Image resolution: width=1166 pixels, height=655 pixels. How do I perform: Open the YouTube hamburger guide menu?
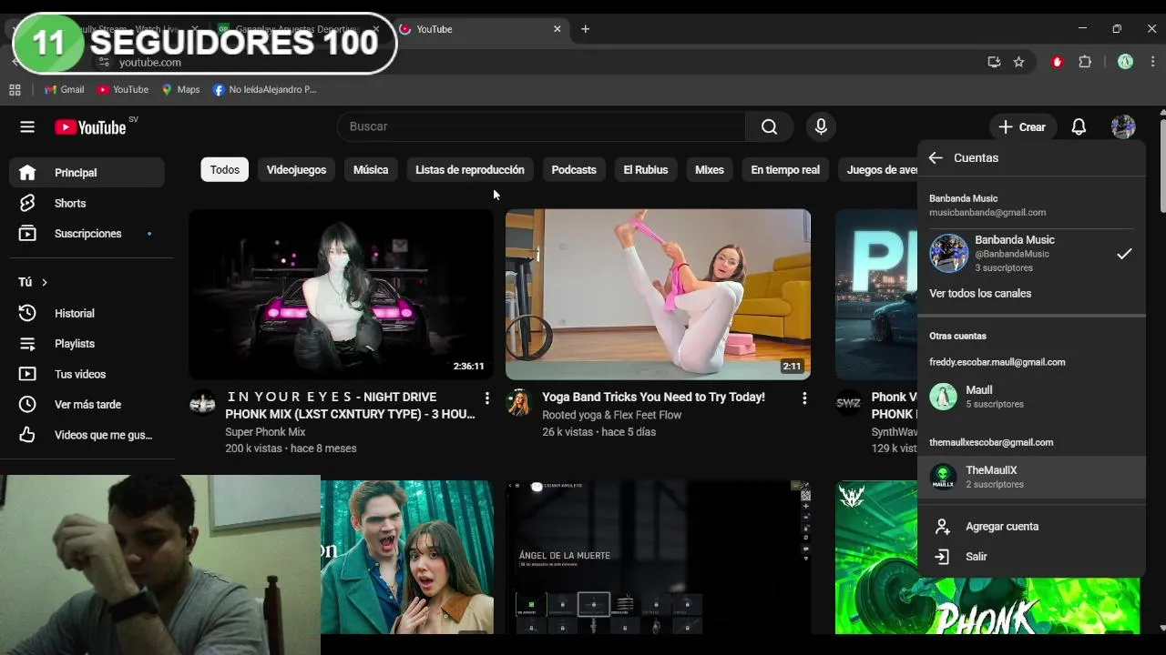click(27, 127)
